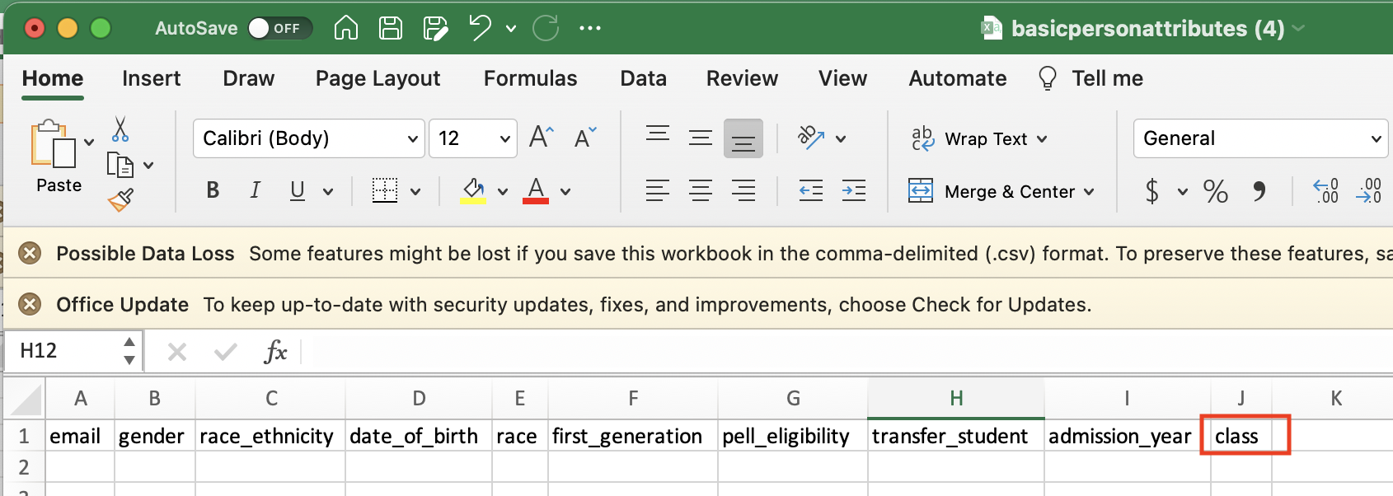Click the Wrap Text button
Image resolution: width=1393 pixels, height=496 pixels.
[978, 138]
